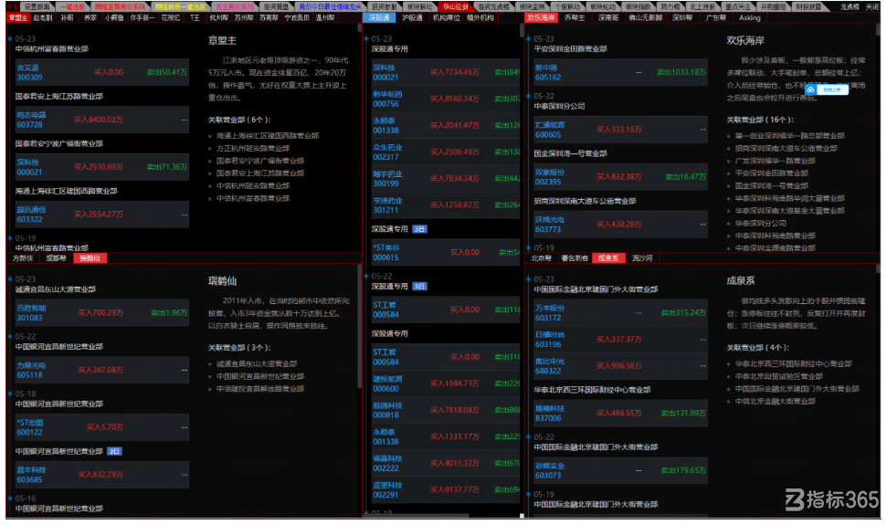Open the 北上持股 top tab
The image size is (887, 525).
pos(703,6)
